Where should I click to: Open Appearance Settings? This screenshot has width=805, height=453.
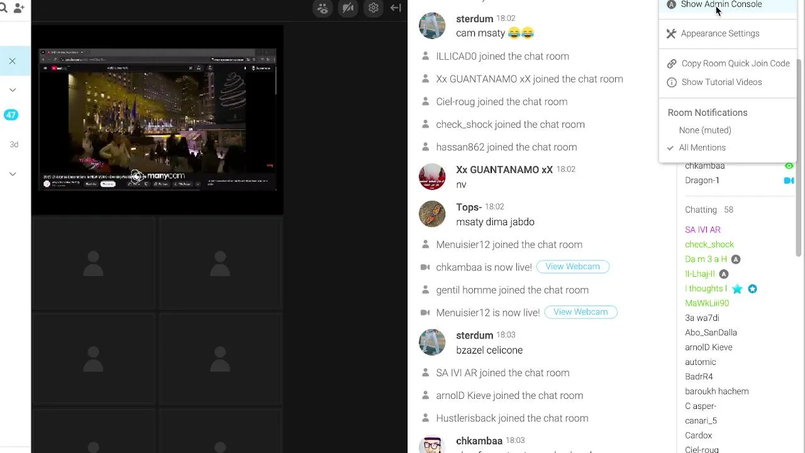click(x=720, y=33)
